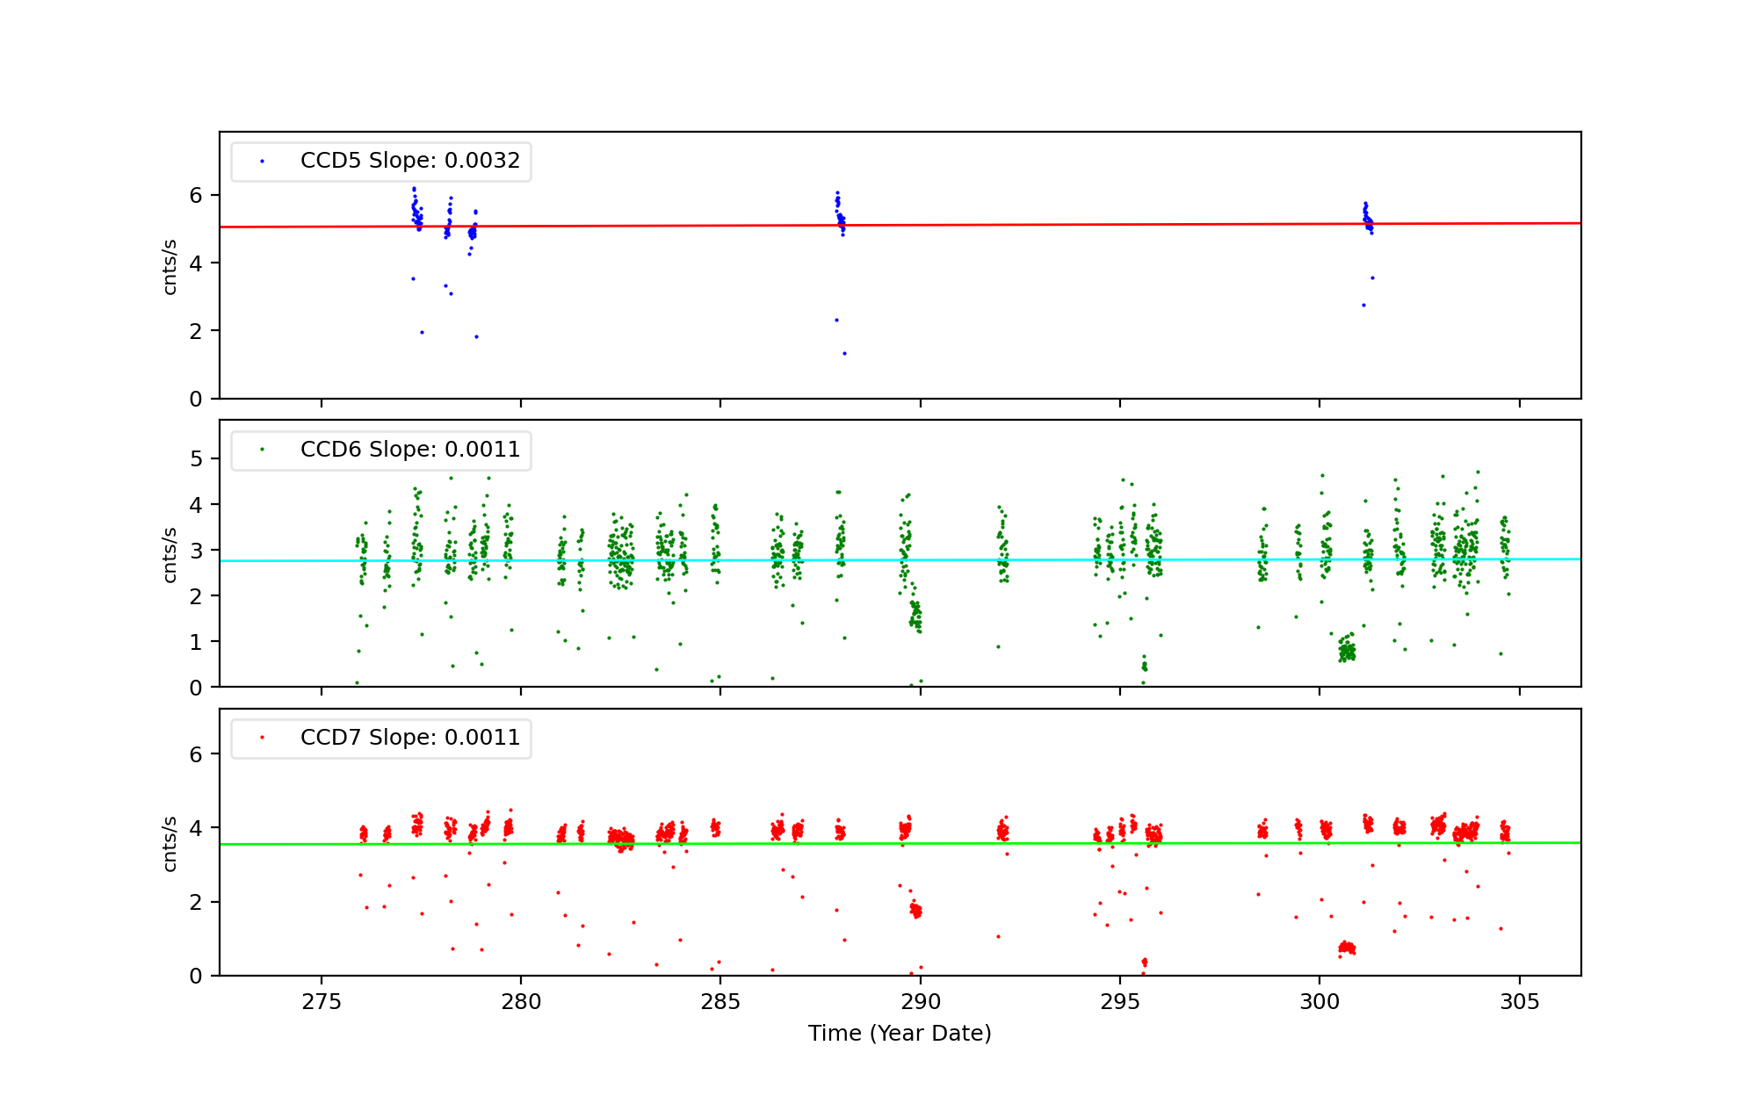Screen dimensions: 1757x1096
Task: Click the cnts/s label of the top plot
Action: point(170,266)
